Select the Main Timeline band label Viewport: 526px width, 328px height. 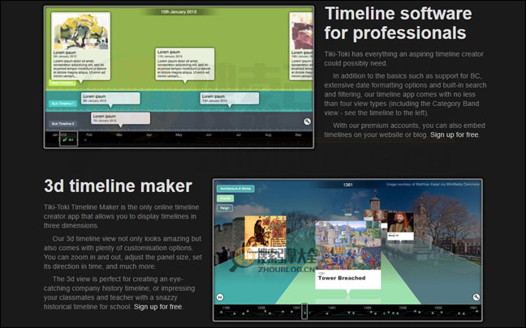[x=63, y=83]
